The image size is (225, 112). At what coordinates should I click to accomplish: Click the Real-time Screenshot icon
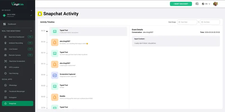tap(5, 61)
